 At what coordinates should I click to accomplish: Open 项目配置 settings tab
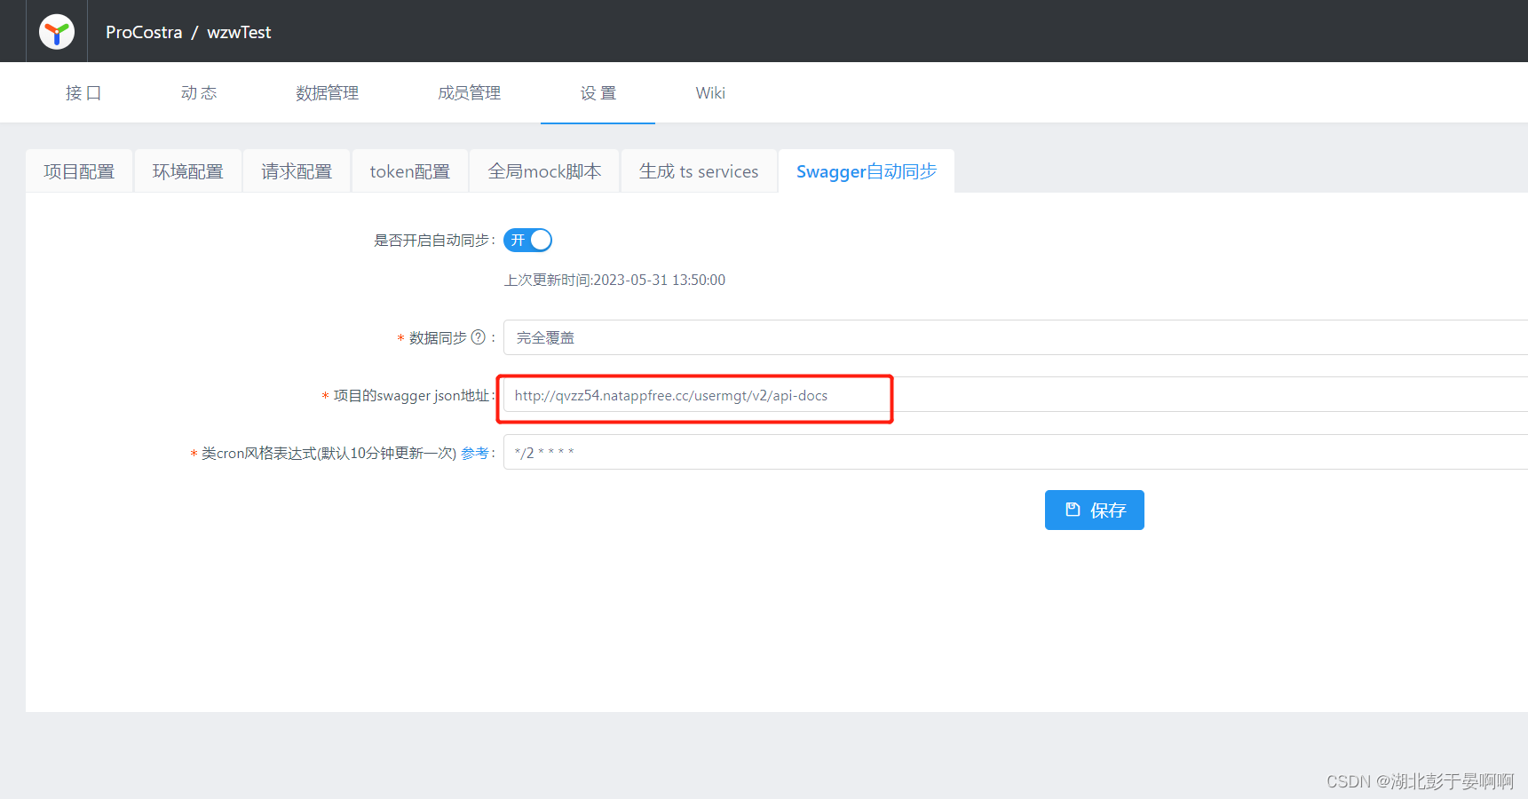pos(79,171)
